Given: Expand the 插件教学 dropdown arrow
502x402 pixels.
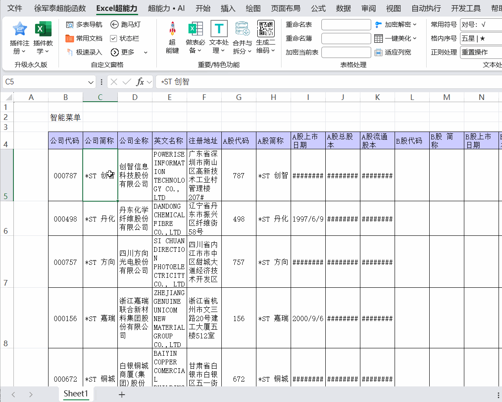Looking at the screenshot, I should click(47, 51).
